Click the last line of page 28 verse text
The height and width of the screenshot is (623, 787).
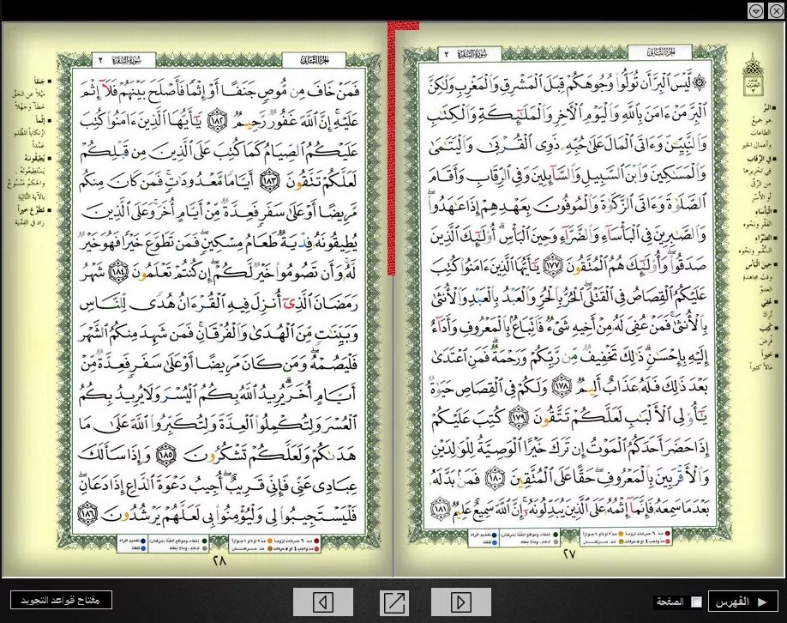218,514
